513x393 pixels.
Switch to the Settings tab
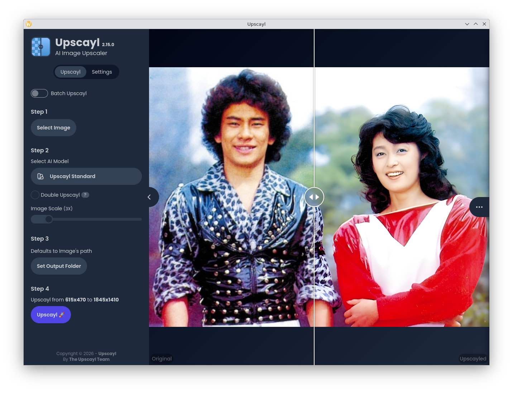tap(102, 72)
